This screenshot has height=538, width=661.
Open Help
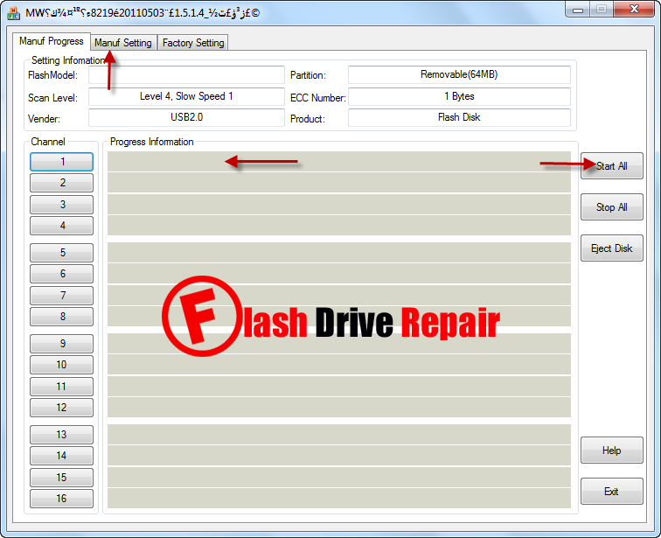pos(612,451)
